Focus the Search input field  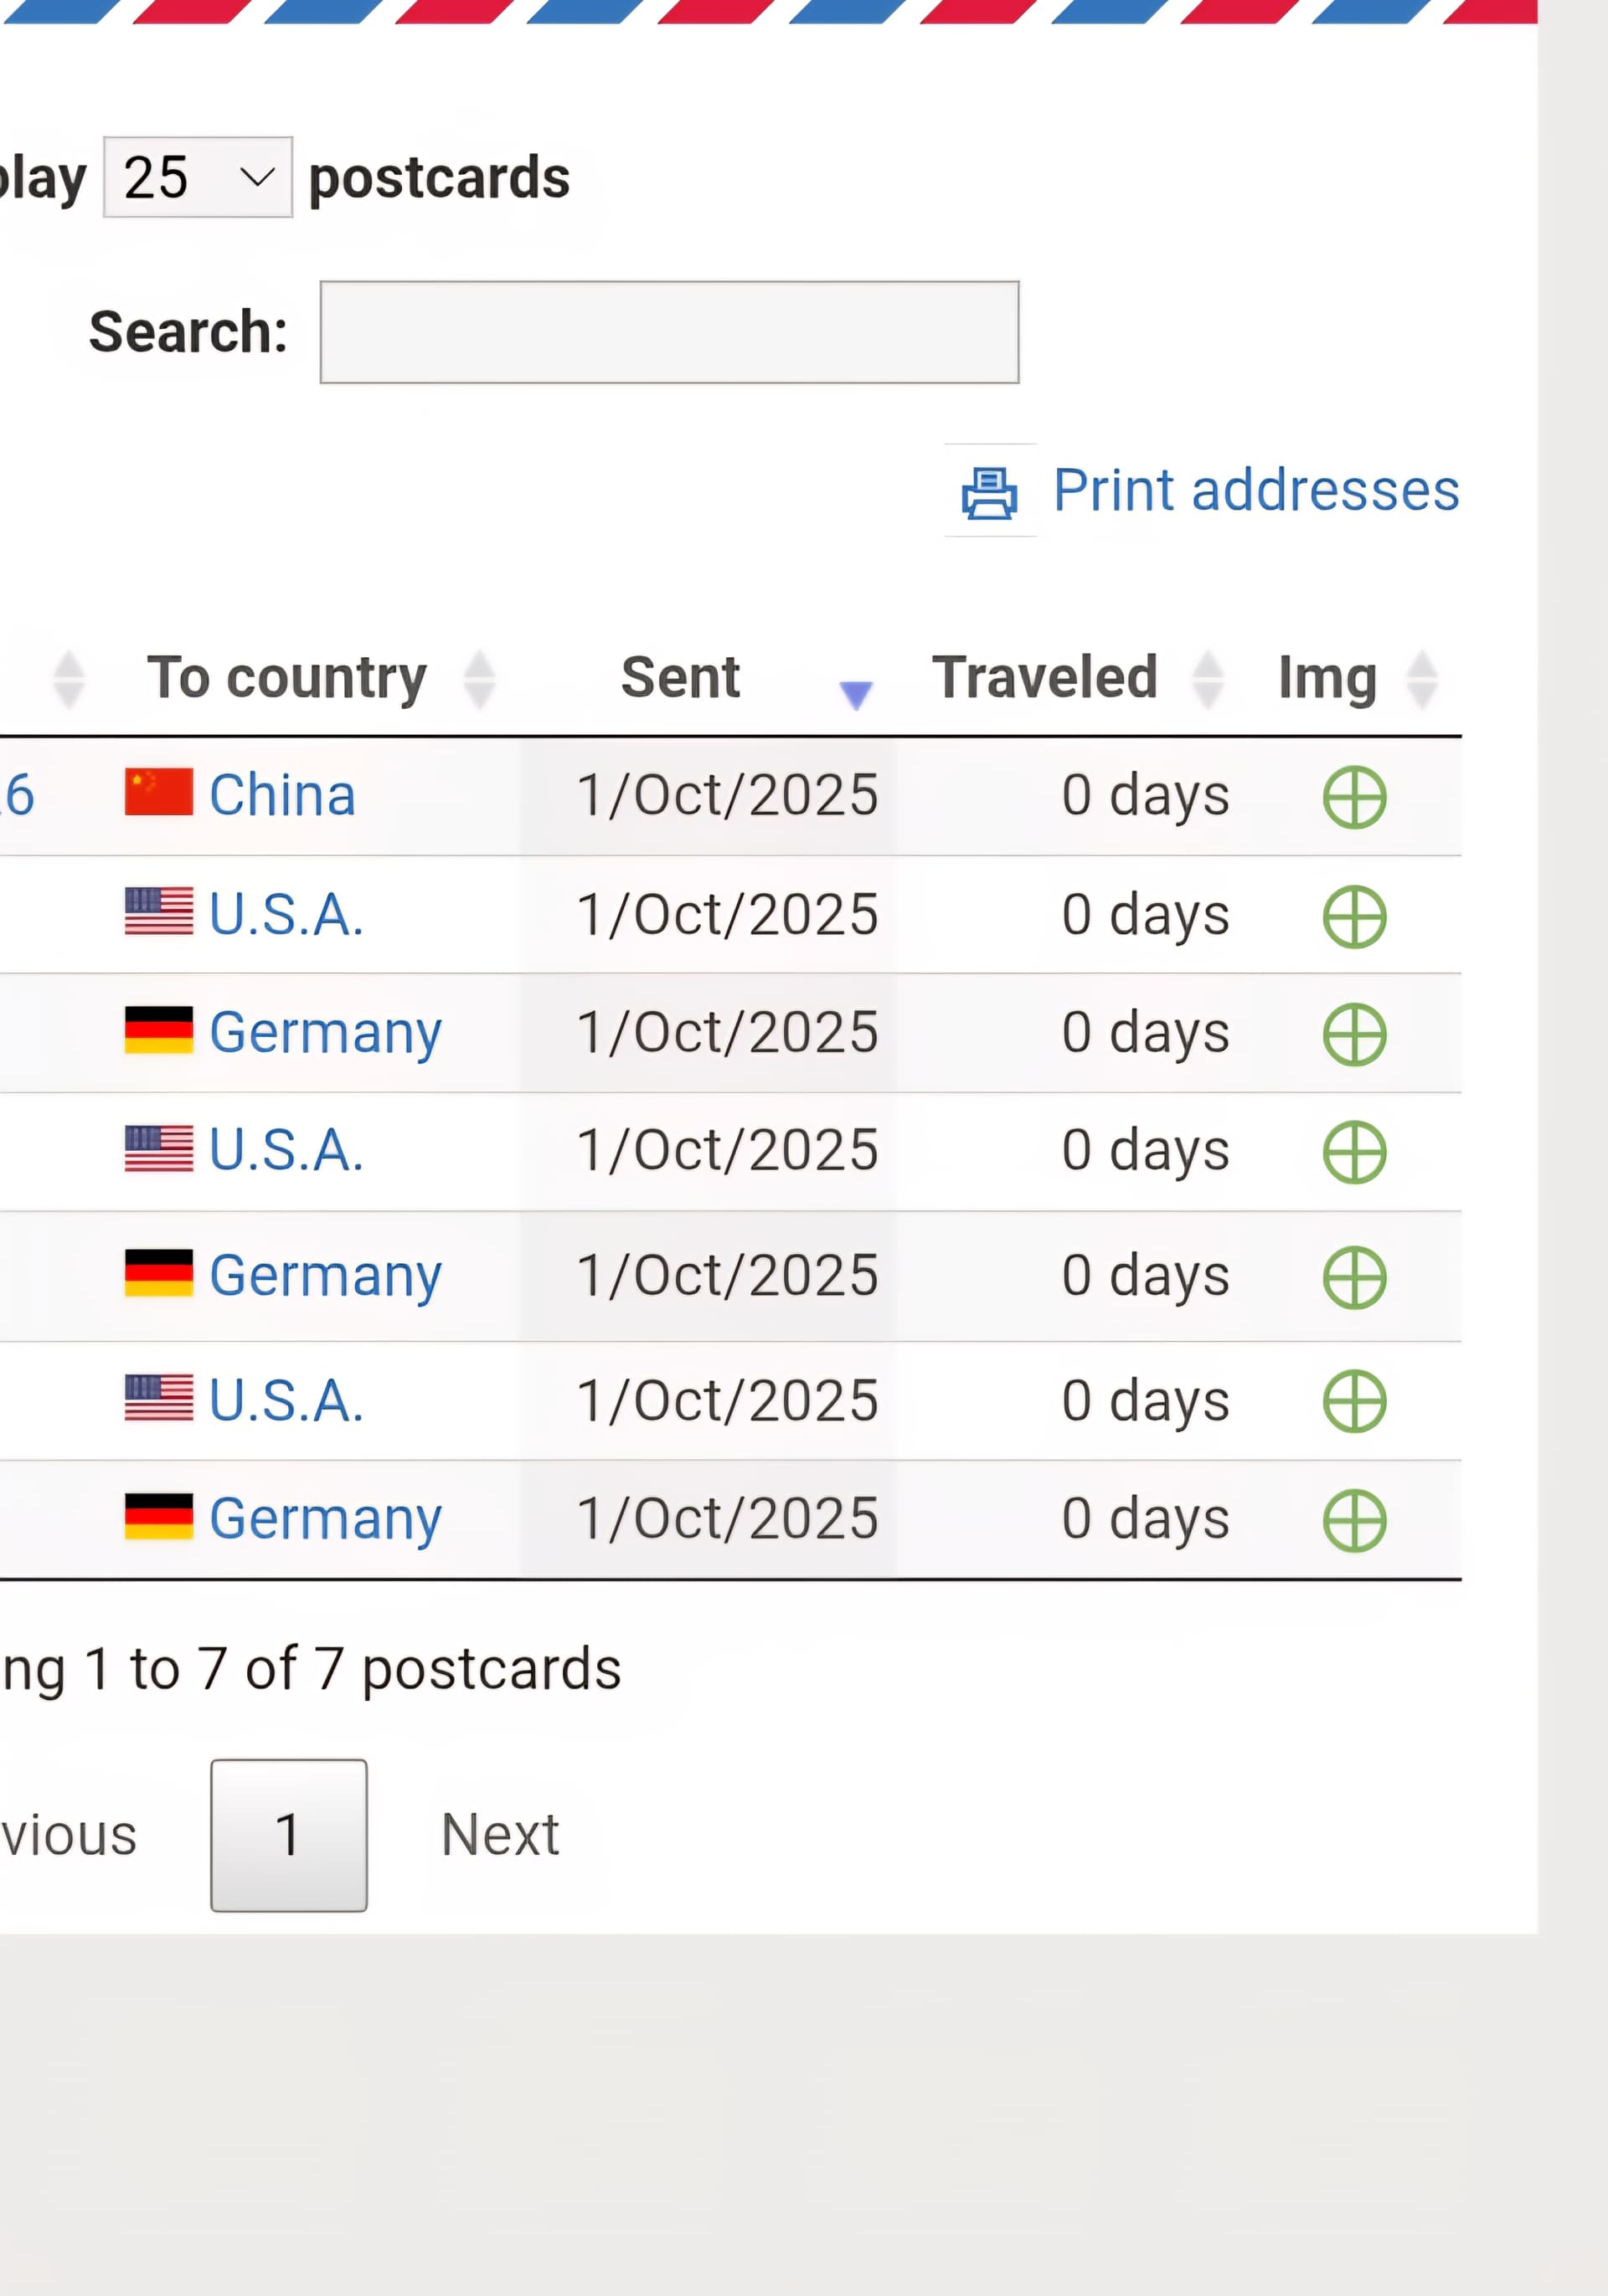tap(668, 332)
